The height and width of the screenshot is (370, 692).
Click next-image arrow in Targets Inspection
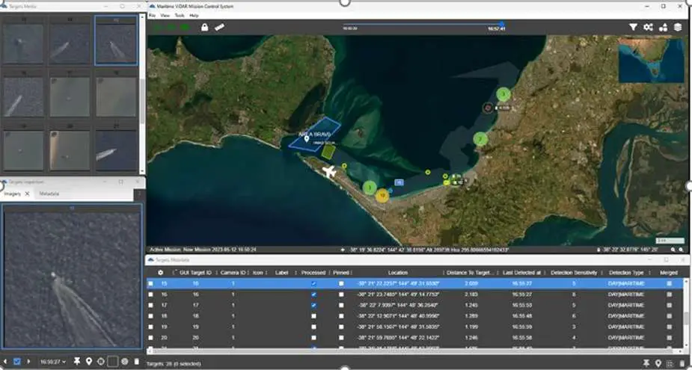[28, 362]
